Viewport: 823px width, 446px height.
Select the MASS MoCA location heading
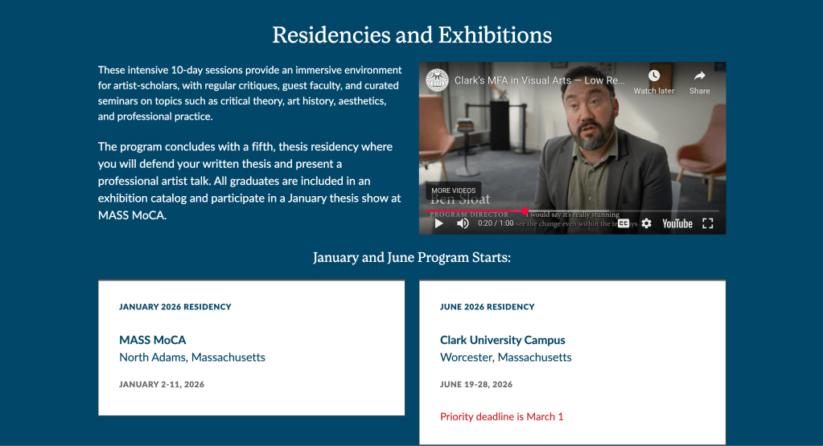tap(153, 340)
